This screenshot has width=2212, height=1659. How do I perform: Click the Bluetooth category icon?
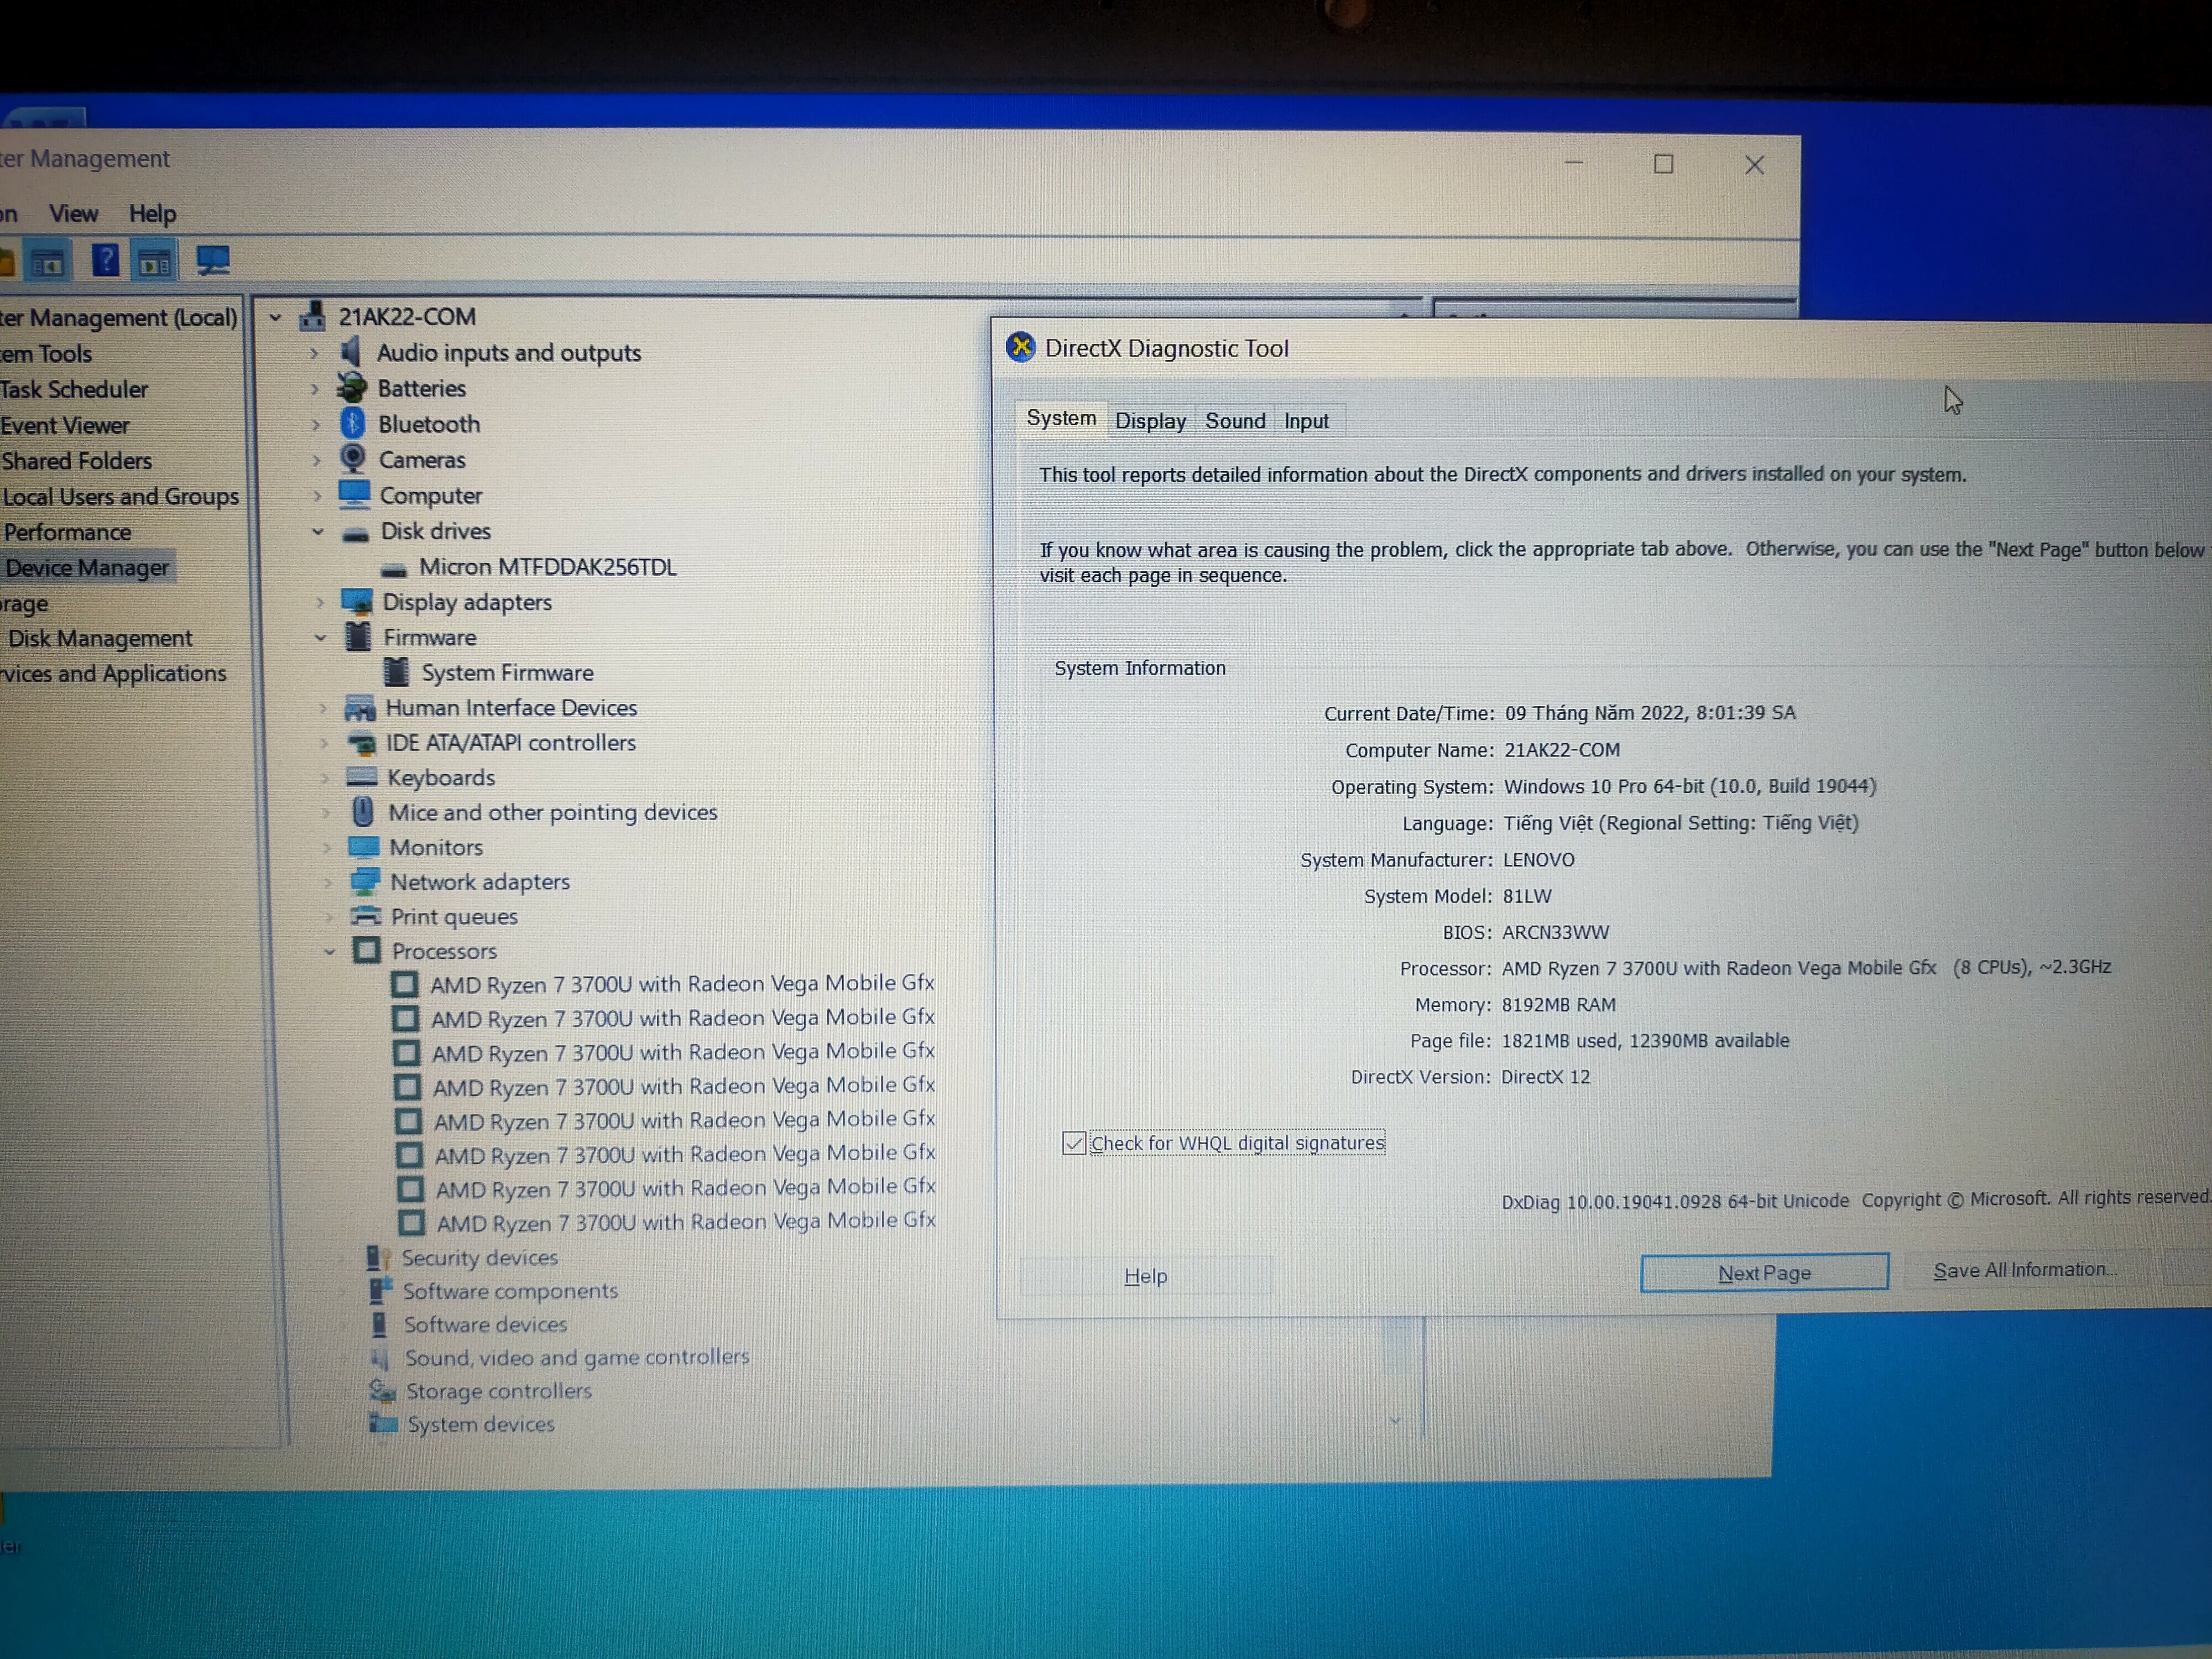(x=352, y=423)
